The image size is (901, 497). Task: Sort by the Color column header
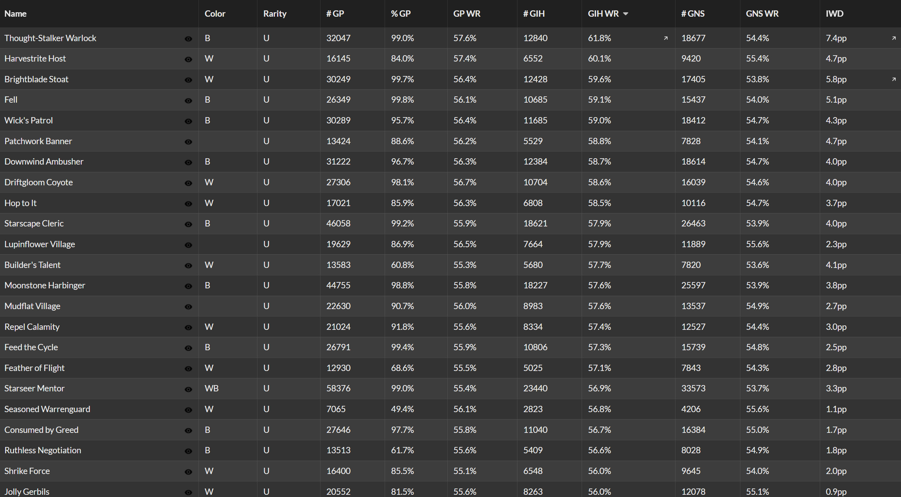pyautogui.click(x=215, y=14)
